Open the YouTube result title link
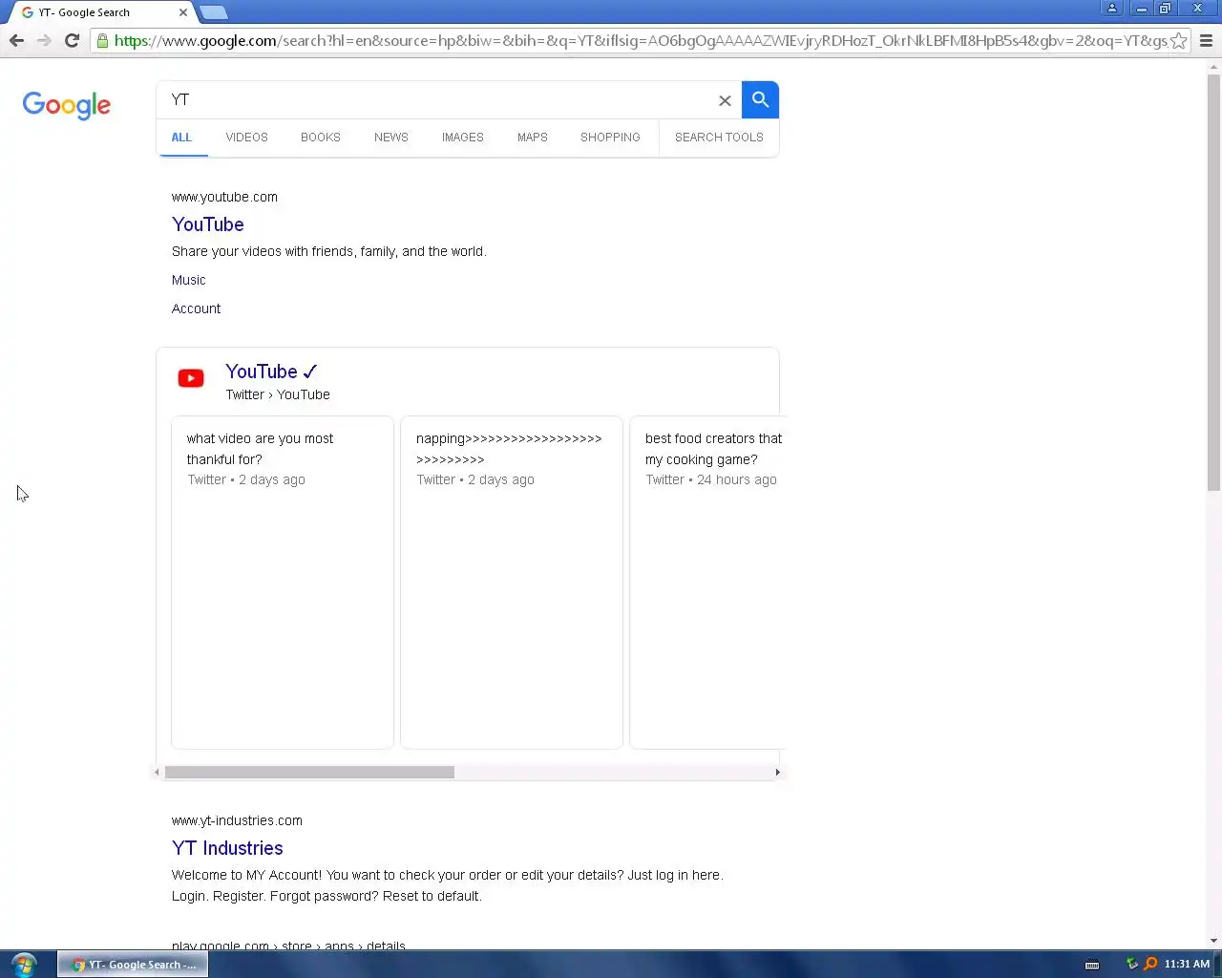 [208, 224]
